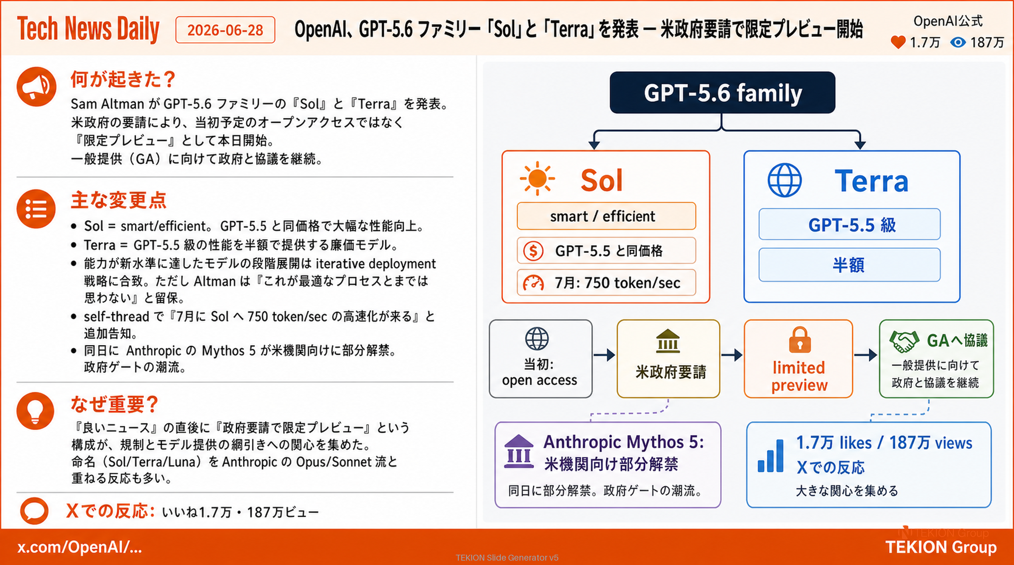Click the なぜ重要？ section heading
1014x565 pixels.
(x=114, y=404)
